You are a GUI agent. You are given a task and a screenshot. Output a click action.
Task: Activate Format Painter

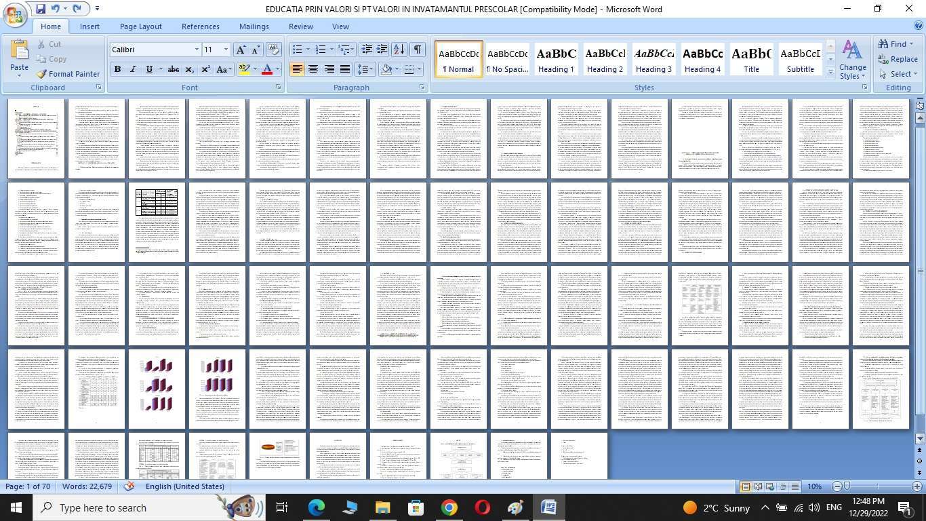(68, 74)
